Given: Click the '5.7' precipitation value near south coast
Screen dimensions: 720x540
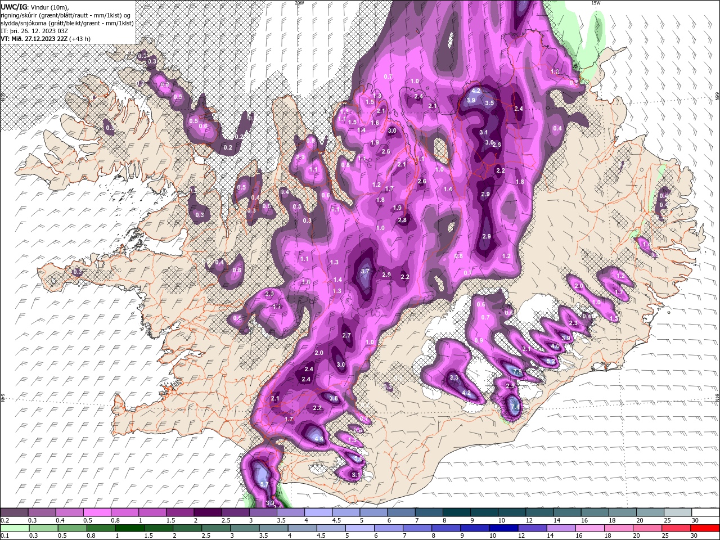Looking at the screenshot, I should [x=264, y=484].
